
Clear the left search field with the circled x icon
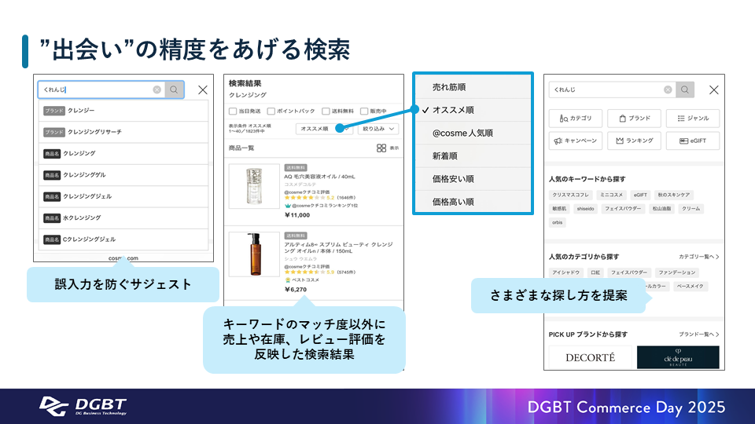click(157, 90)
